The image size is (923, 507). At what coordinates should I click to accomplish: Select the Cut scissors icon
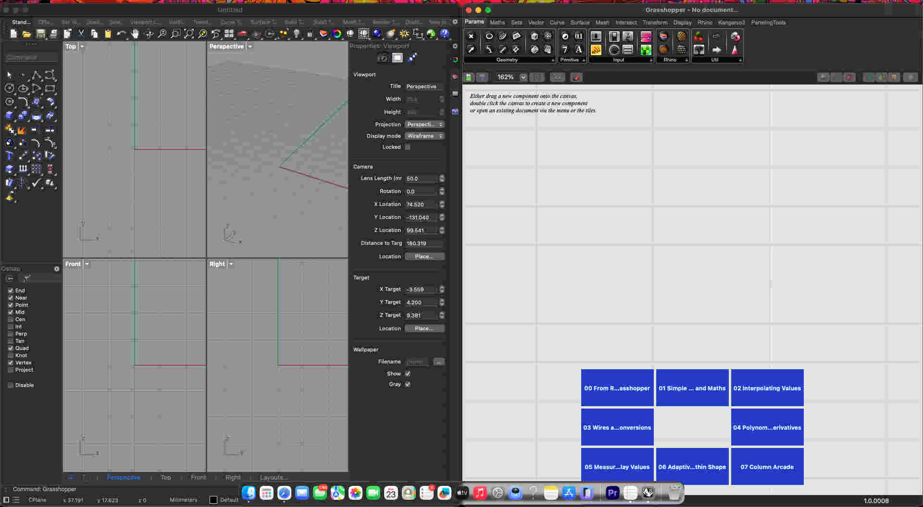(81, 34)
